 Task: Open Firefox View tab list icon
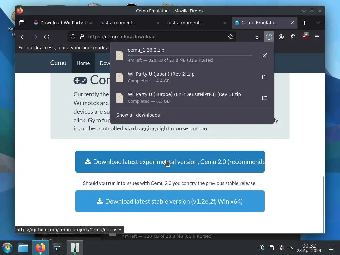[x=22, y=23]
